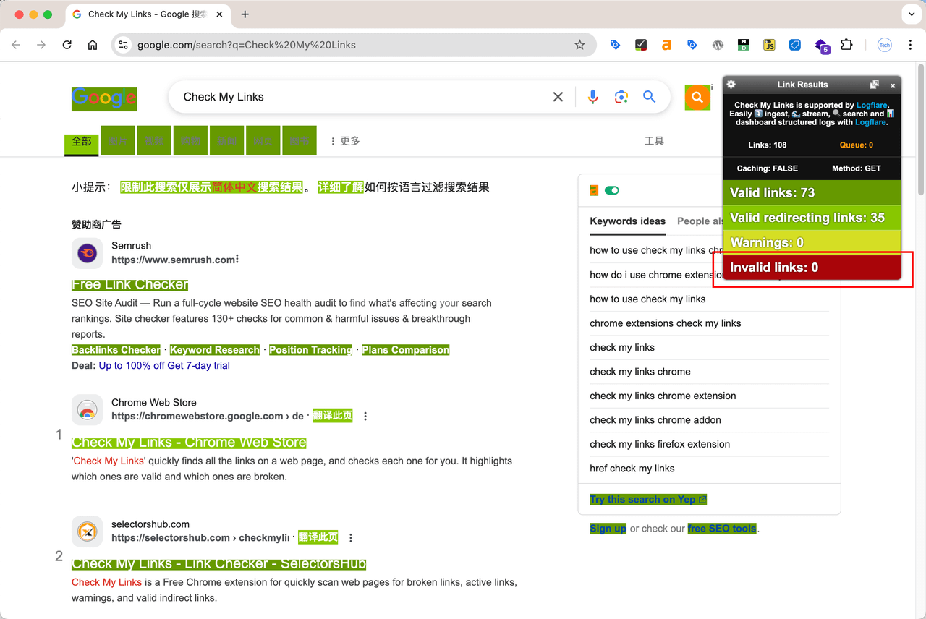The image size is (926, 619).
Task: Open the yellow JS toggle extension
Action: tap(769, 45)
